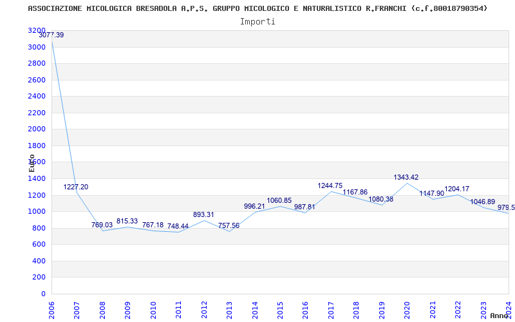Select the 2800 y-axis tick label
The width and height of the screenshot is (515, 322).
click(x=37, y=63)
